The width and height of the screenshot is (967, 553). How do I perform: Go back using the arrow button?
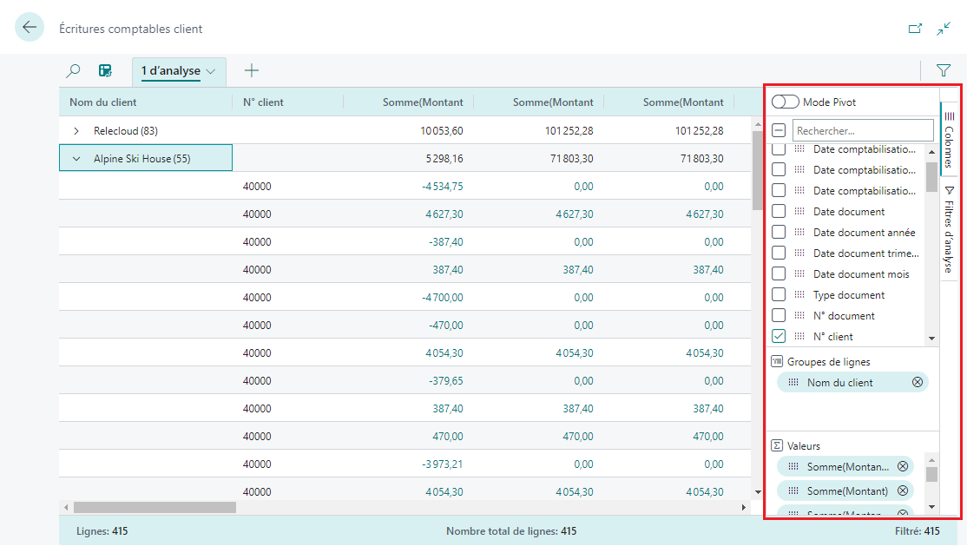point(29,27)
